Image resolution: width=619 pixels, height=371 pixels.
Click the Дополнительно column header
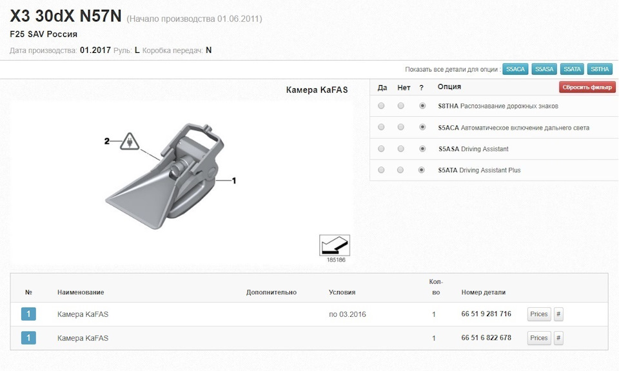(271, 292)
